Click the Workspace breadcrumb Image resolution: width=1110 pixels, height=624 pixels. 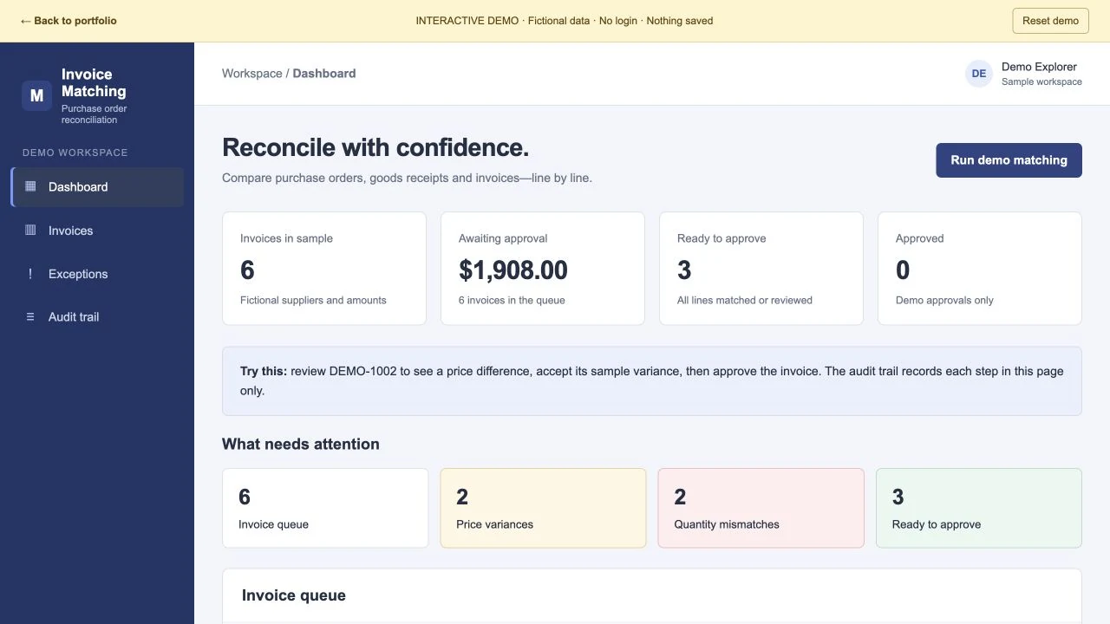(x=252, y=74)
